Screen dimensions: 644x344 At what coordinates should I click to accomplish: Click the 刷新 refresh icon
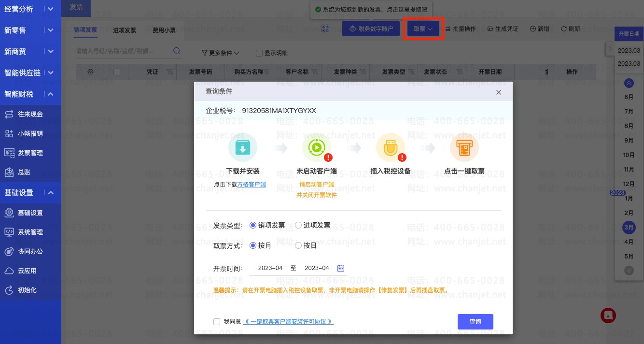563,29
